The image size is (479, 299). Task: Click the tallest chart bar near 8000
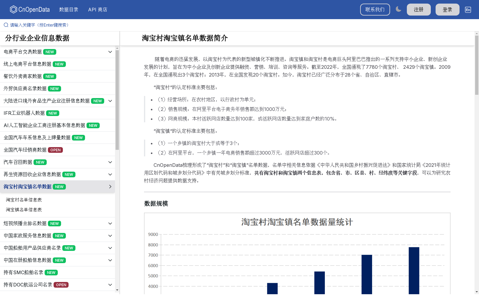point(414,271)
